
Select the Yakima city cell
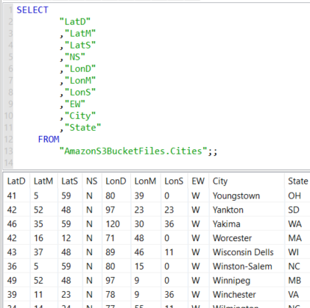(226, 224)
